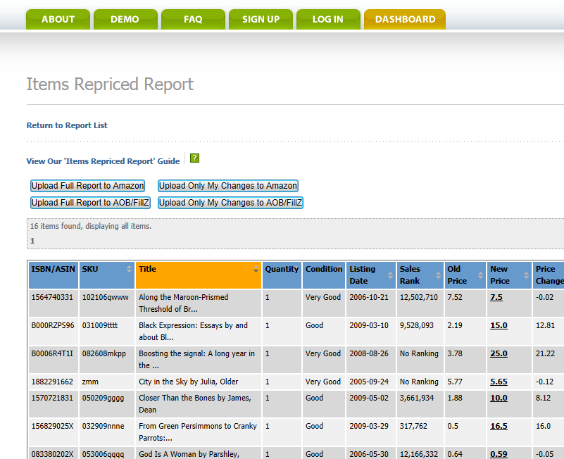This screenshot has height=459, width=564.
Task: Select the DASHBOARD tab
Action: pos(405,19)
